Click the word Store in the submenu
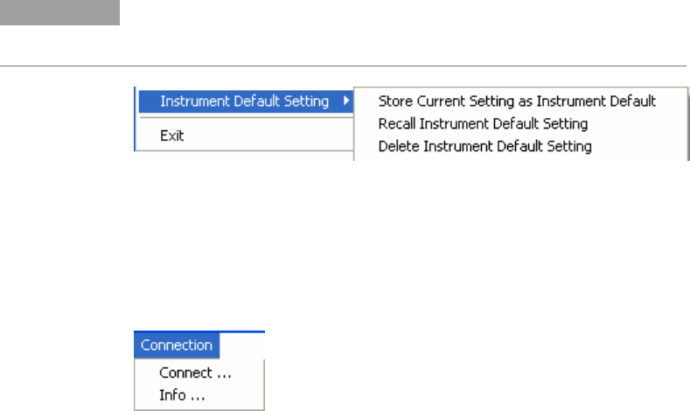Screen dimensions: 690x411 [x=395, y=101]
